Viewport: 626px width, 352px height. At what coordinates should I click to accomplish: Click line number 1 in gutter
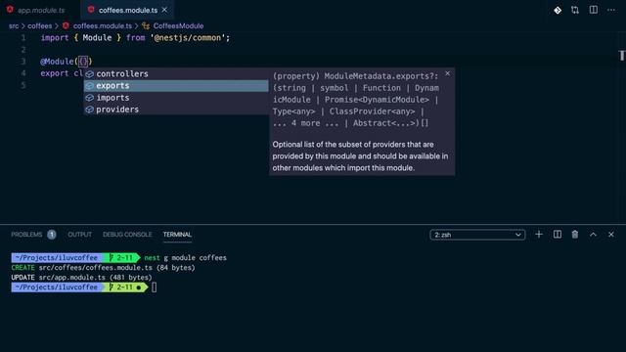pyautogui.click(x=23, y=38)
